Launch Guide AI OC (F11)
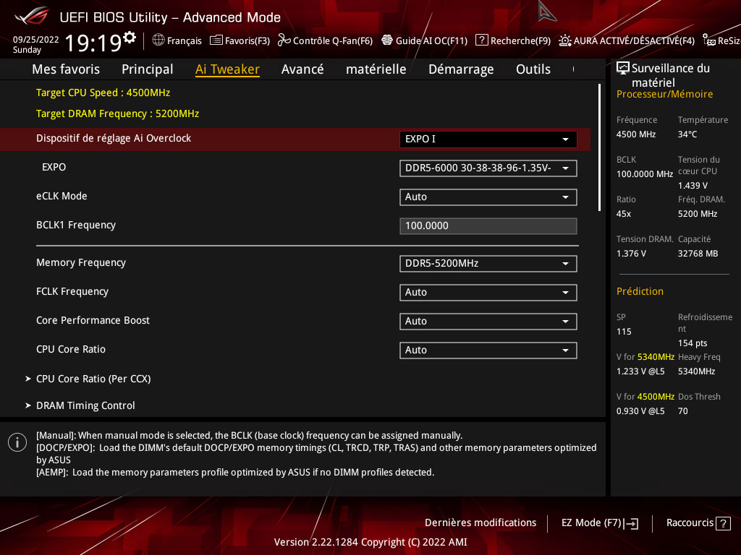Screen dimensions: 741x555 point(387,40)
